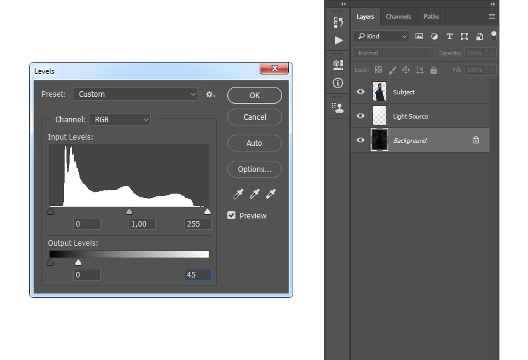The height and width of the screenshot is (360, 528).
Task: Switch to the Paths tab
Action: pos(431,17)
